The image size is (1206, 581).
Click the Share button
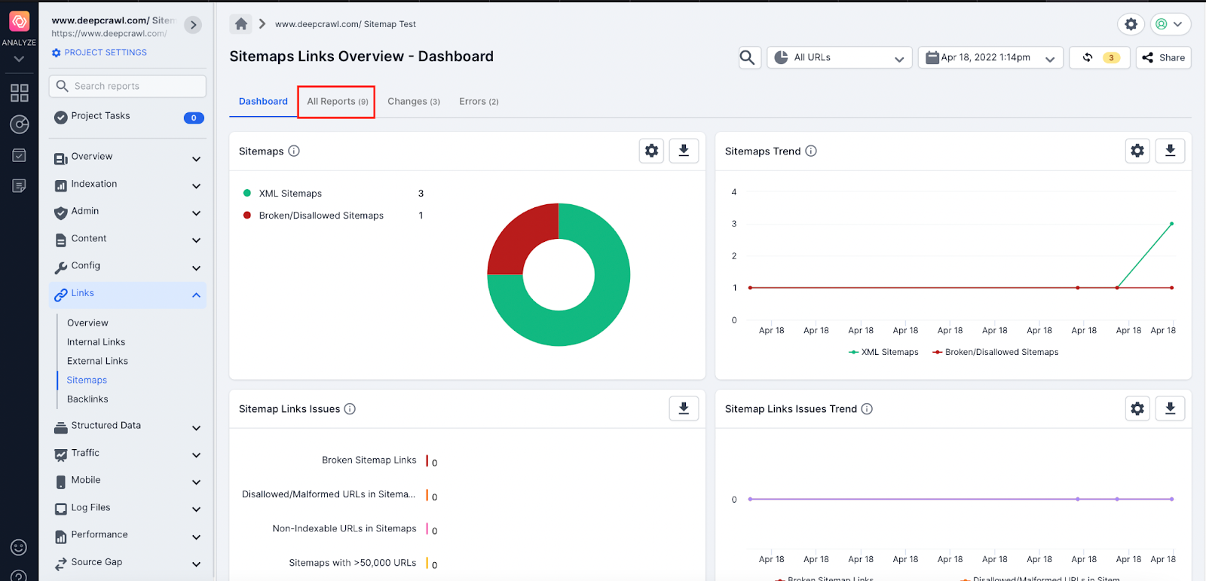[x=1164, y=57]
